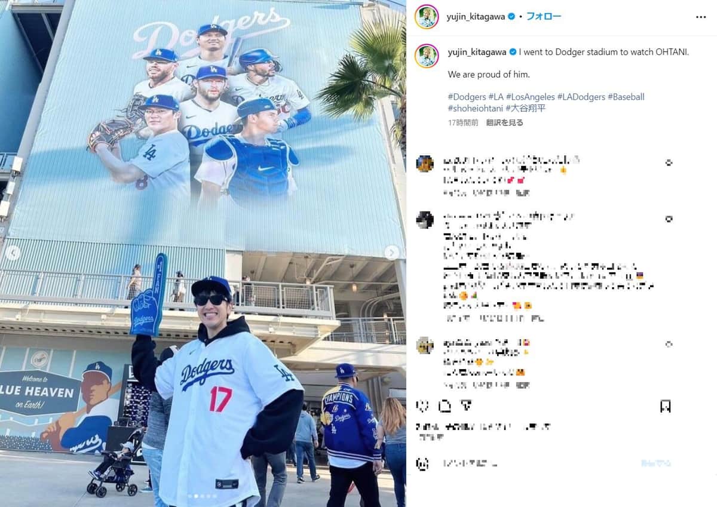Open yujin_kitagawa profile from caption username
Image resolution: width=717 pixels, height=507 pixels.
tap(477, 52)
